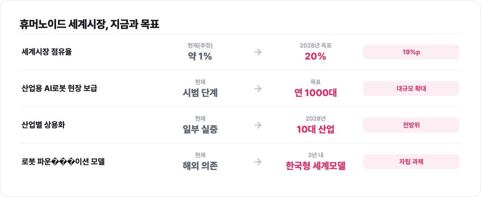The image size is (481, 197).
Task: Click the arrow in the 산업용 AI로봇 row
Action: coord(258,89)
